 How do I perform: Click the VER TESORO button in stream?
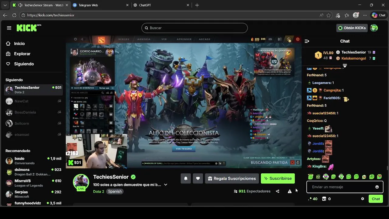184,149
